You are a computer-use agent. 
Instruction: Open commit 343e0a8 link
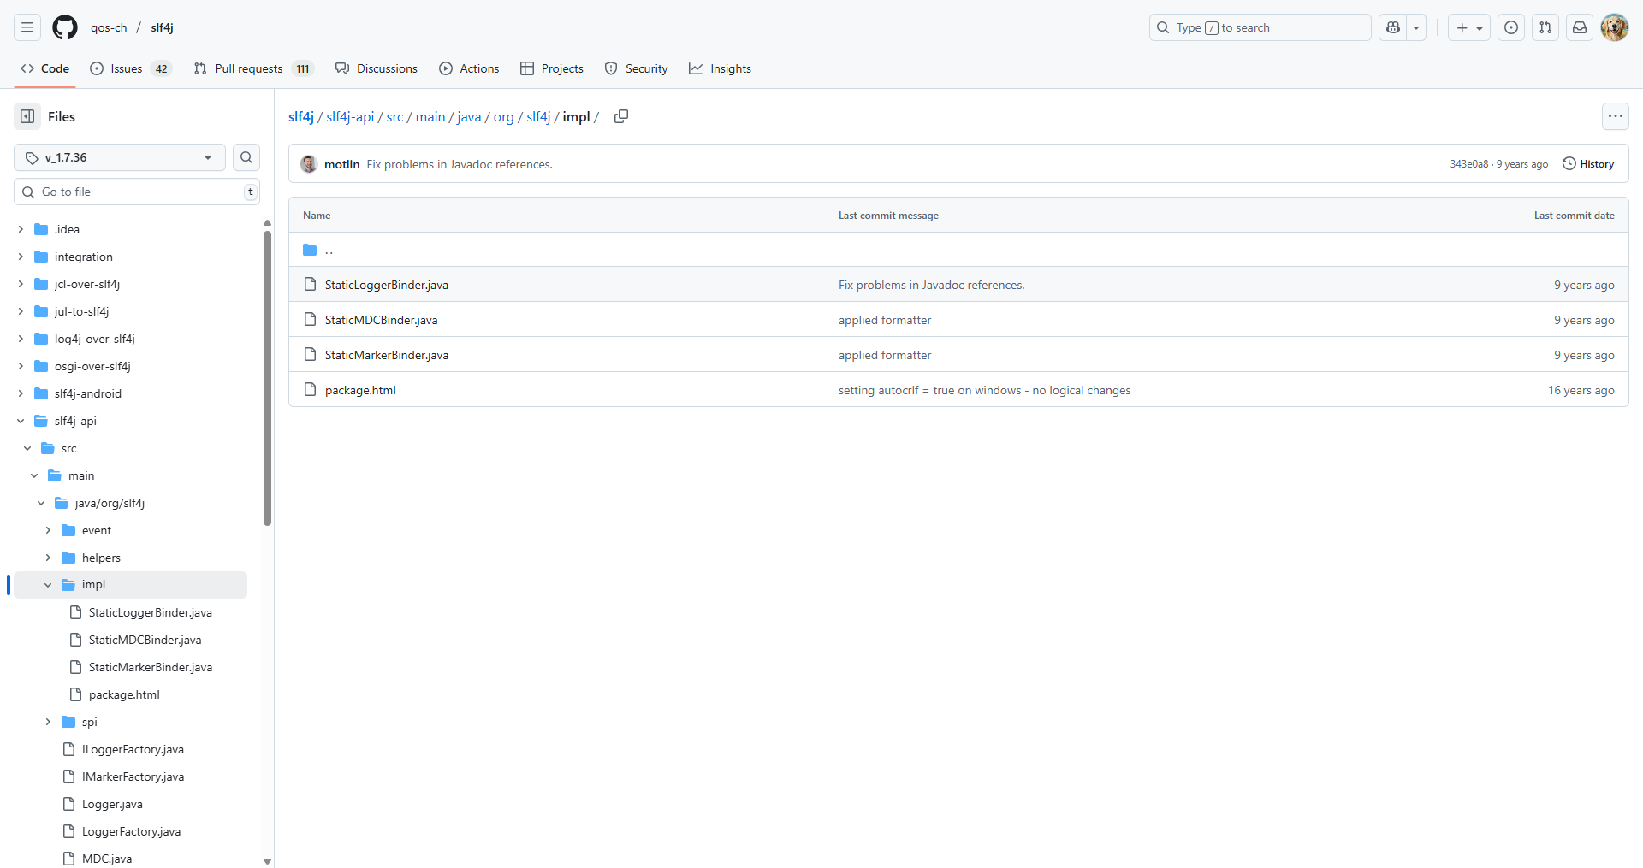pyautogui.click(x=1468, y=164)
